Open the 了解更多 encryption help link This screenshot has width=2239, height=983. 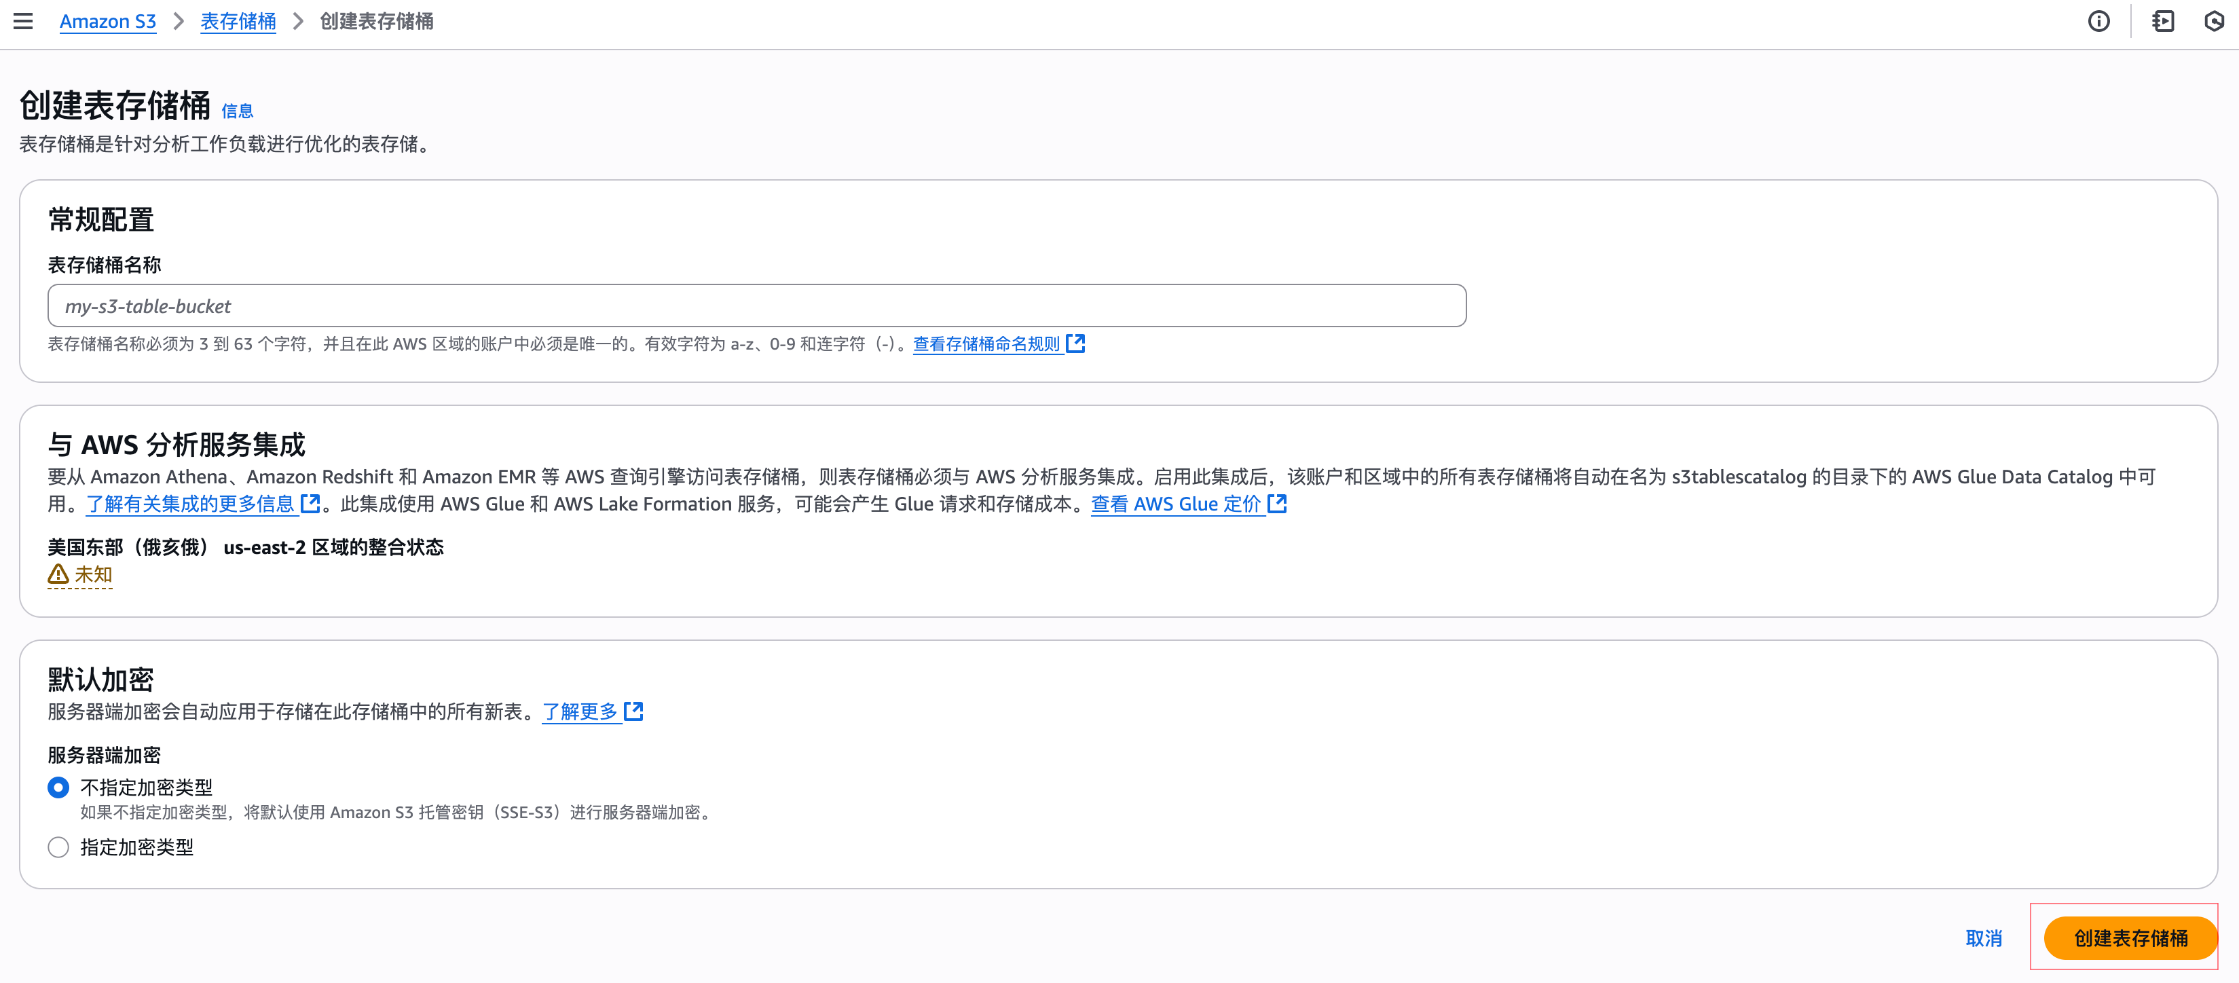[580, 711]
